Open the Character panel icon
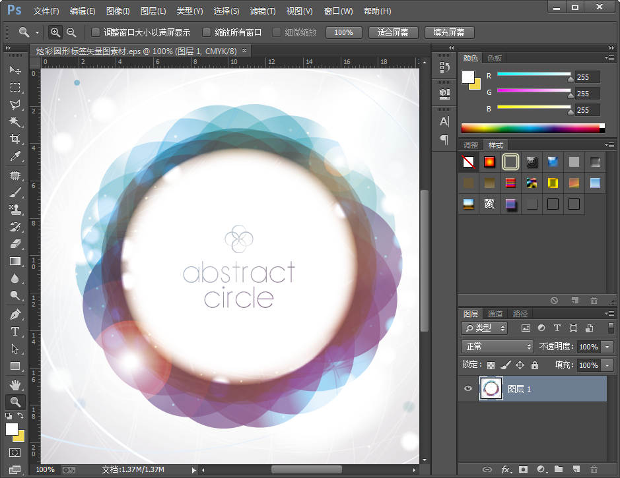Screen dimensions: 620x478 point(444,121)
